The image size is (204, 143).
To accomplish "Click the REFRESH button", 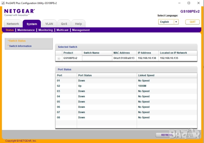I will [x=167, y=135].
